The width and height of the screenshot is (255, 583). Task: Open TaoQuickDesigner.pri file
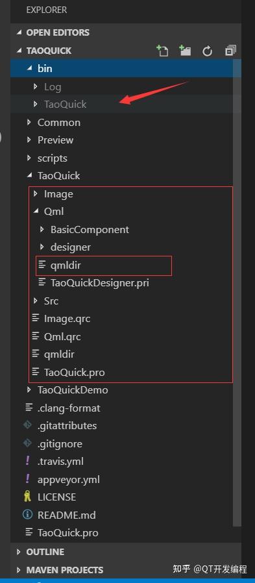(100, 283)
